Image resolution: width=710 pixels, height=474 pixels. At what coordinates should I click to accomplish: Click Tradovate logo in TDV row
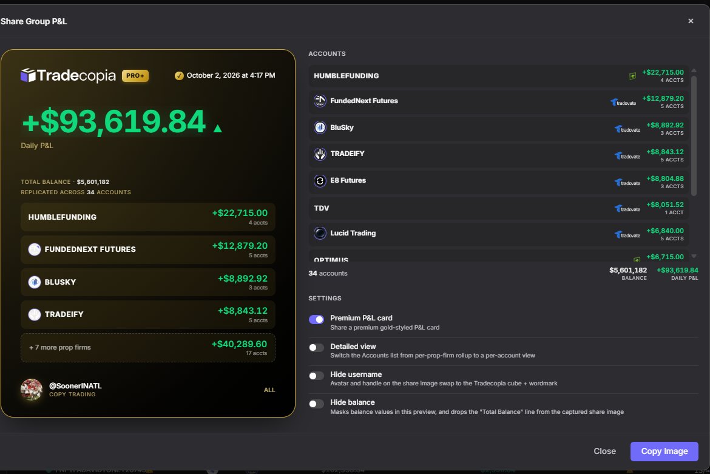pos(627,209)
